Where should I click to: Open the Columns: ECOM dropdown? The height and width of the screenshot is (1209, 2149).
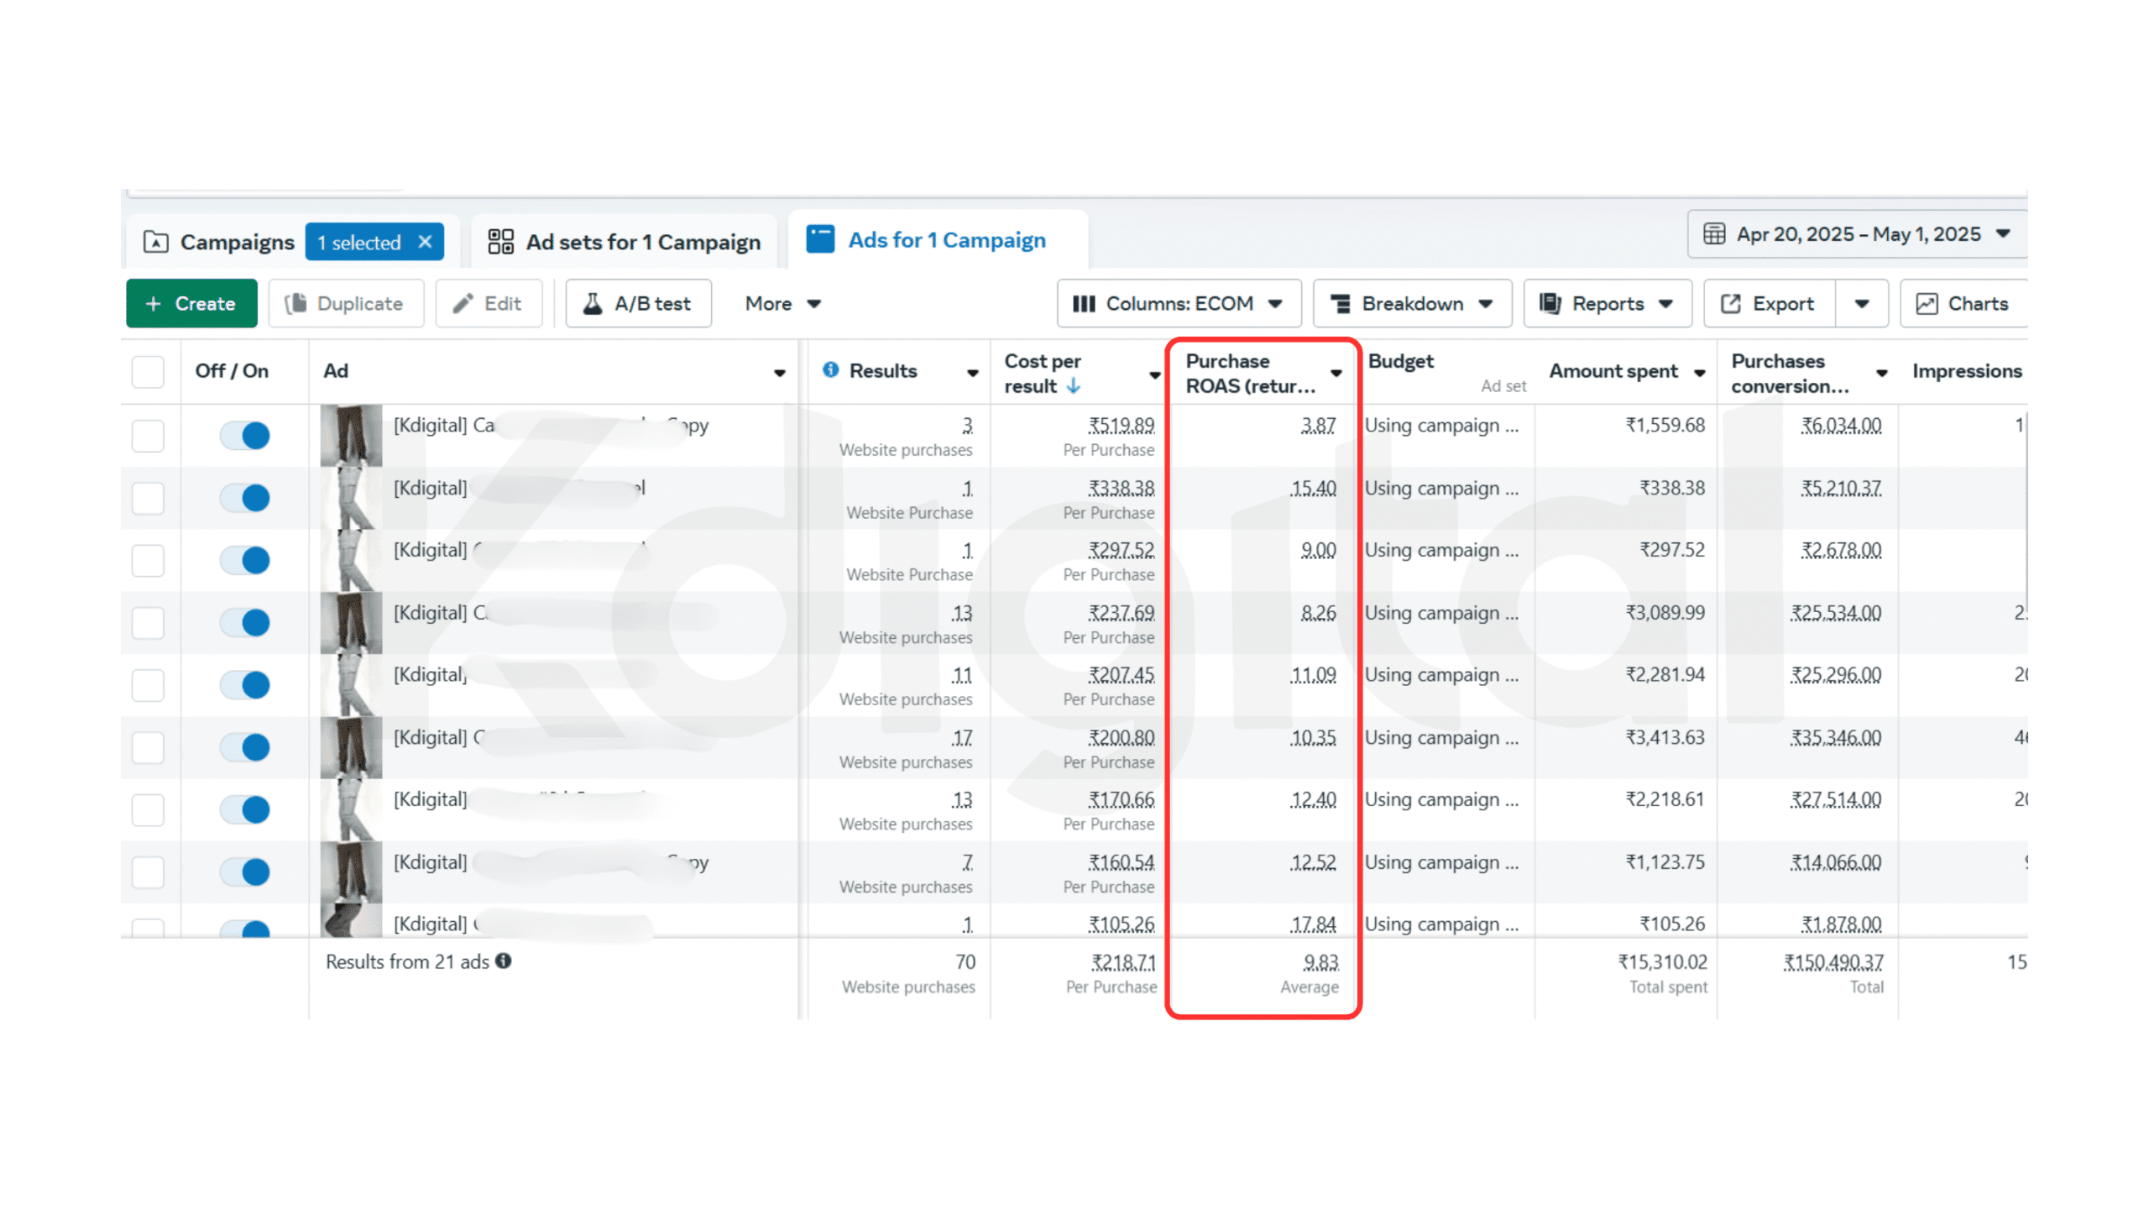1178,304
